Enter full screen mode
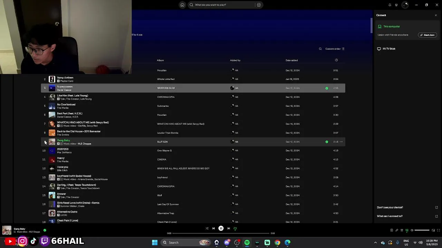Screen dimensions: 442x248 click(439, 230)
